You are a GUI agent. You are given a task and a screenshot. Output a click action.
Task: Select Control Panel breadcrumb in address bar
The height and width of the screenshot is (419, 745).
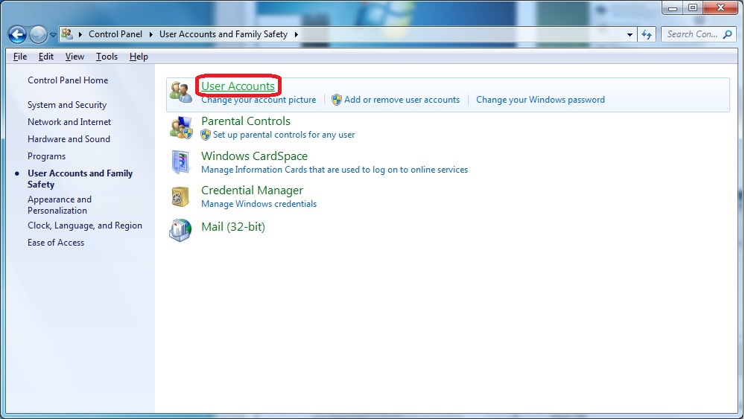coord(115,34)
